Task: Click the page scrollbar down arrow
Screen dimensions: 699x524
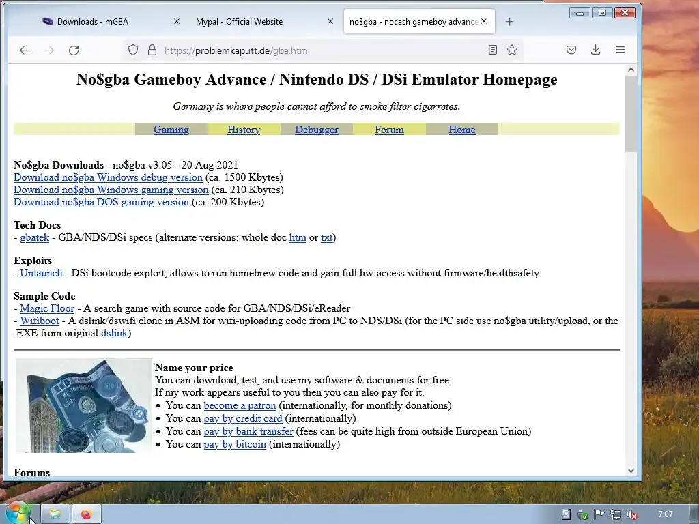Action: 630,471
